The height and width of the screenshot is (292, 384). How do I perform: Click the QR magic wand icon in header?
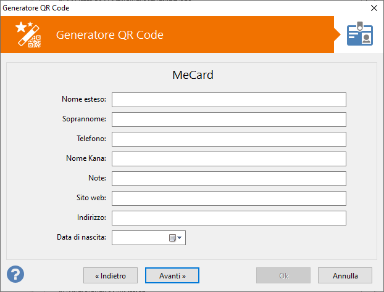28,34
